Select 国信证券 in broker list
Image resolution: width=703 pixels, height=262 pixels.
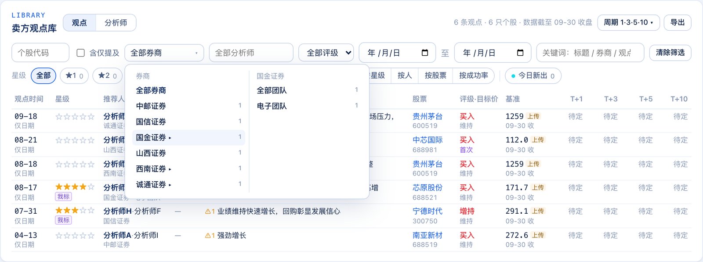click(188, 122)
